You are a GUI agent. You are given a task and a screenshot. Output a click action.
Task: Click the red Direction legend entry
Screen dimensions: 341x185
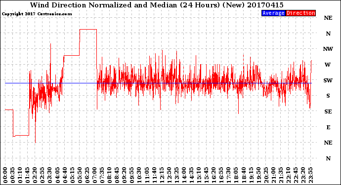pyautogui.click(x=300, y=13)
